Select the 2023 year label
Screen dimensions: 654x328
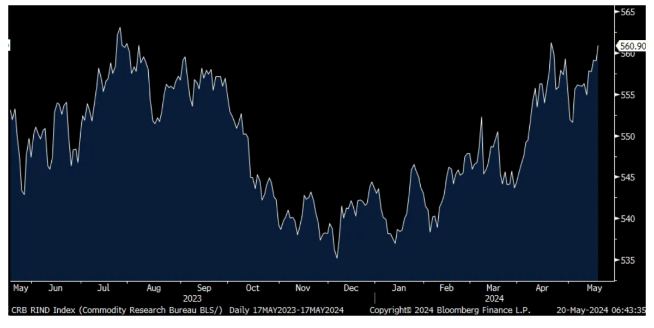[x=192, y=299]
